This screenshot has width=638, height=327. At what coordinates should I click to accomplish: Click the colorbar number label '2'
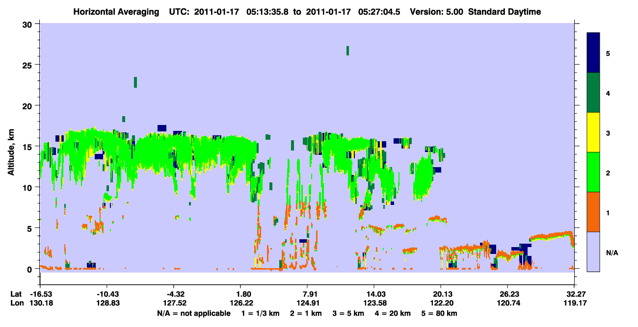coord(608,172)
